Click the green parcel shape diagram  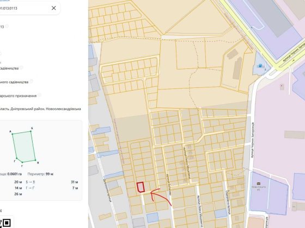(24, 147)
